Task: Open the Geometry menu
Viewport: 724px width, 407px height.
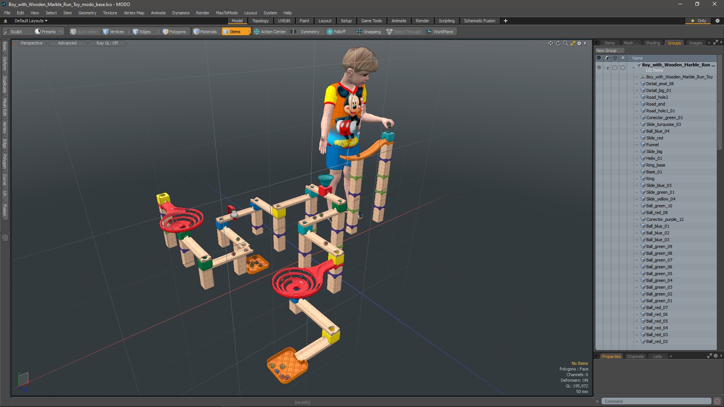Action: pos(87,13)
